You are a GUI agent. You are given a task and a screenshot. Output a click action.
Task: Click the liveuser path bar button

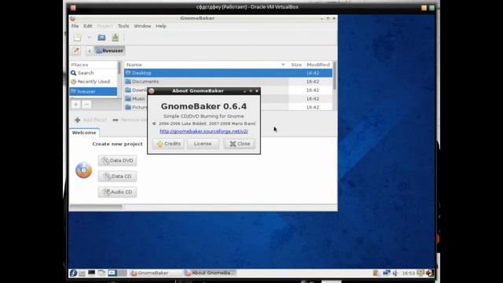(109, 50)
